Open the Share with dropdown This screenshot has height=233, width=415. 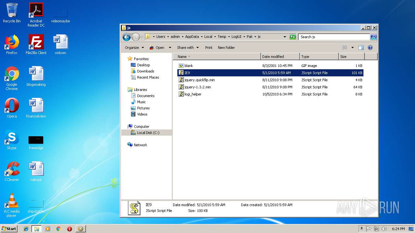coord(187,48)
